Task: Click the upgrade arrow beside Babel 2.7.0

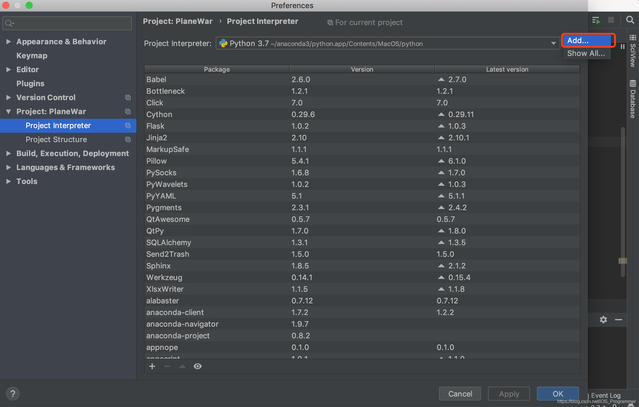Action: tap(441, 79)
